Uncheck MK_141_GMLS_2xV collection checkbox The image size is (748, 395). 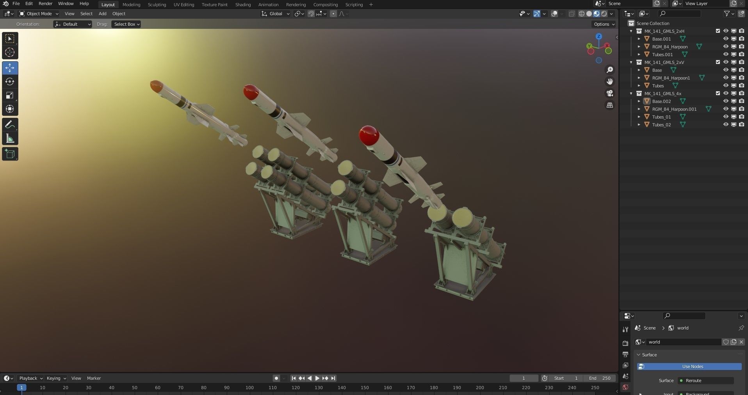point(718,62)
